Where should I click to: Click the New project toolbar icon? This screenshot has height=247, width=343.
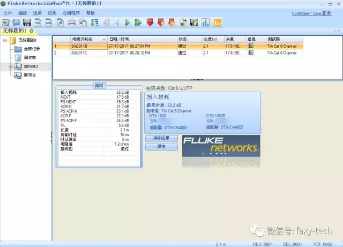(x=6, y=23)
